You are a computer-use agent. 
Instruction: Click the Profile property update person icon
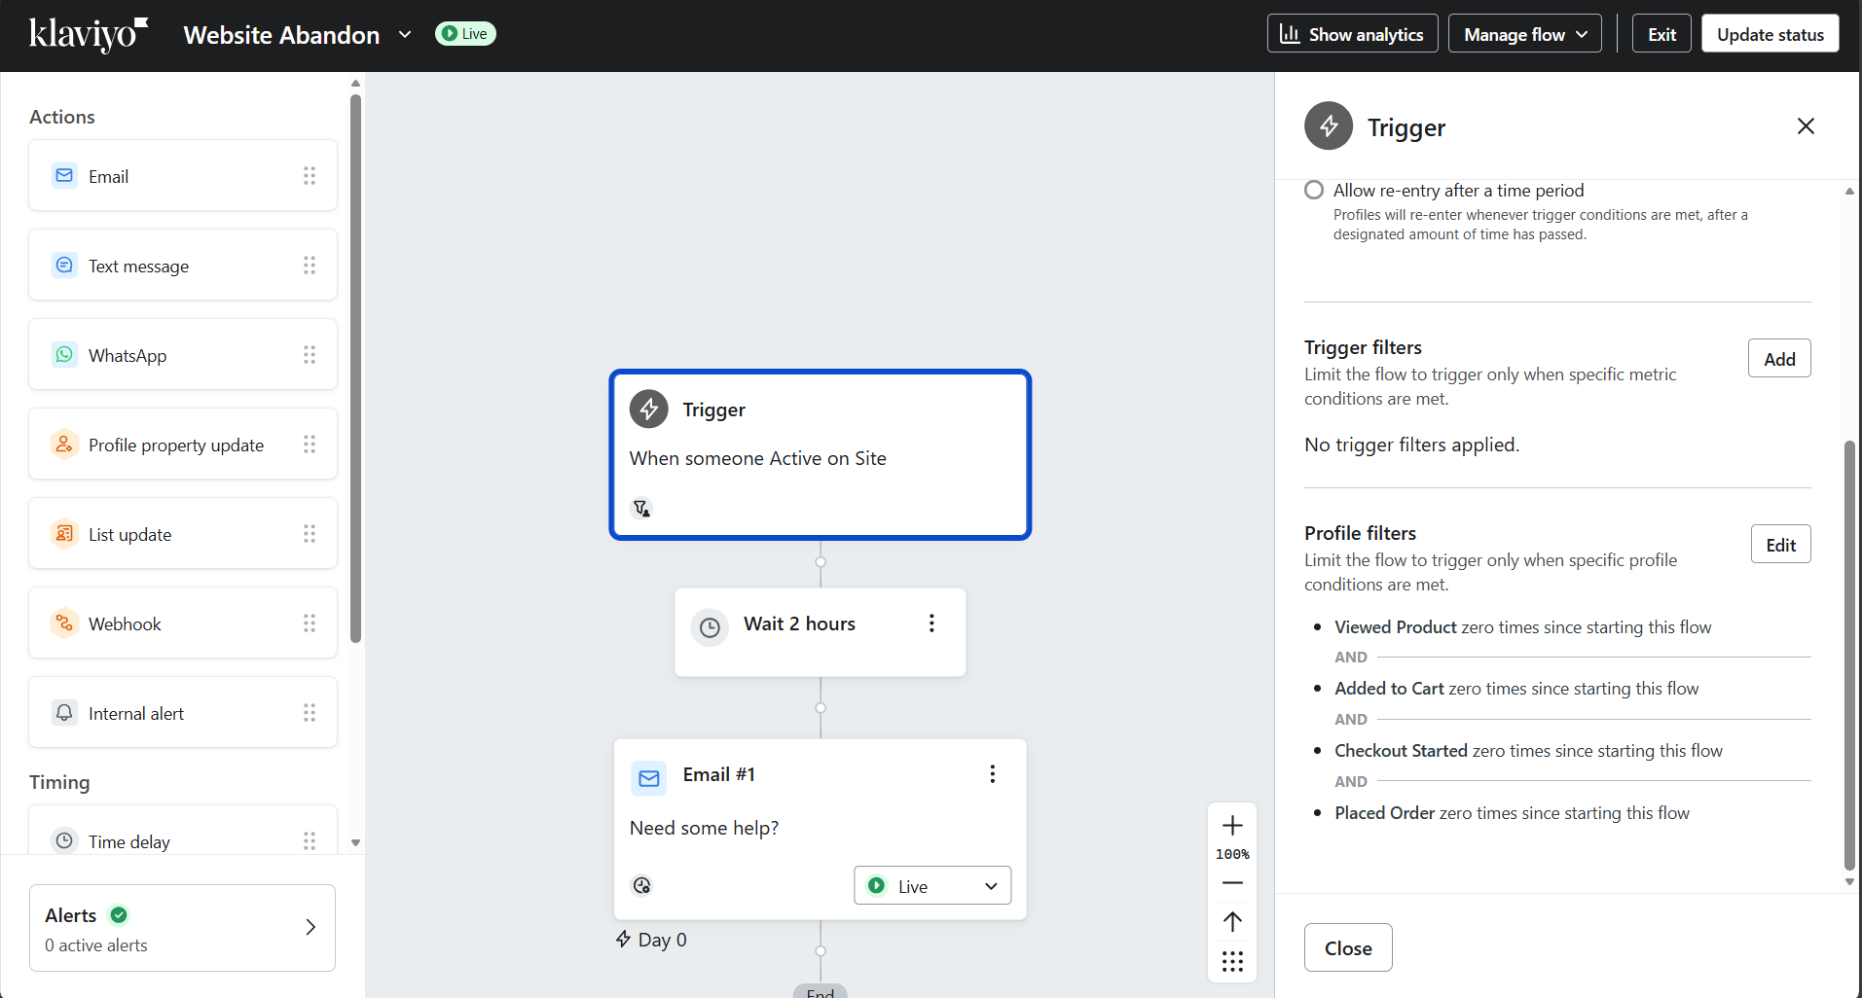[x=63, y=444]
